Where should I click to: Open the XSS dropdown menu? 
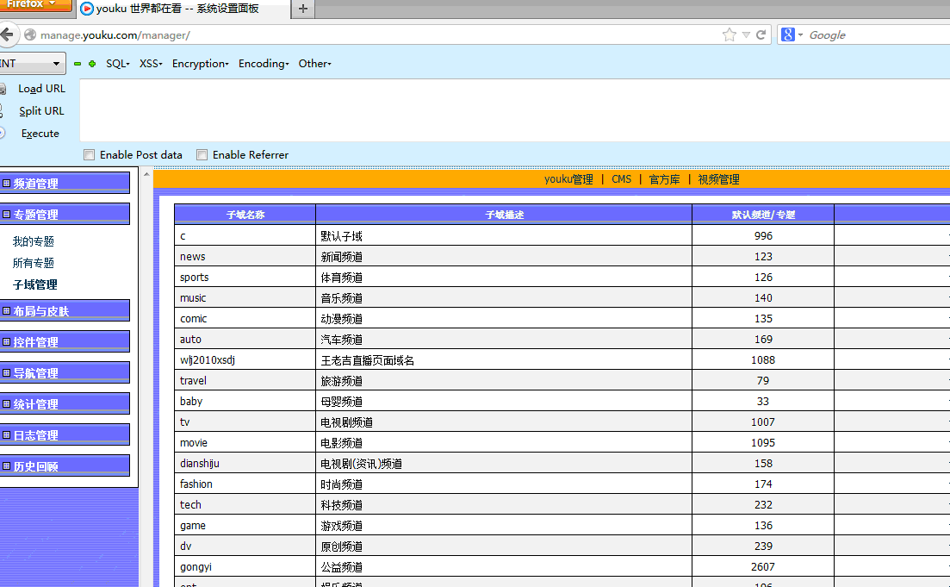(151, 63)
